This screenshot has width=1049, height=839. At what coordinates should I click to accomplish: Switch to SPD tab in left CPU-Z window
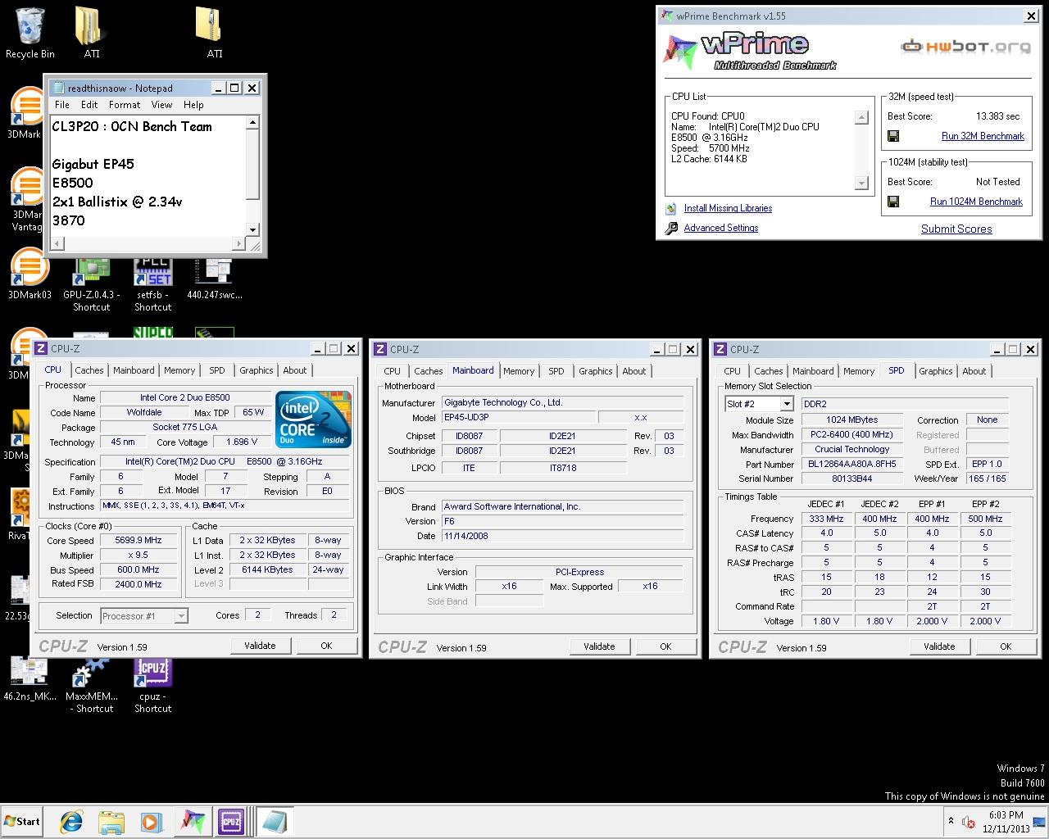(216, 370)
